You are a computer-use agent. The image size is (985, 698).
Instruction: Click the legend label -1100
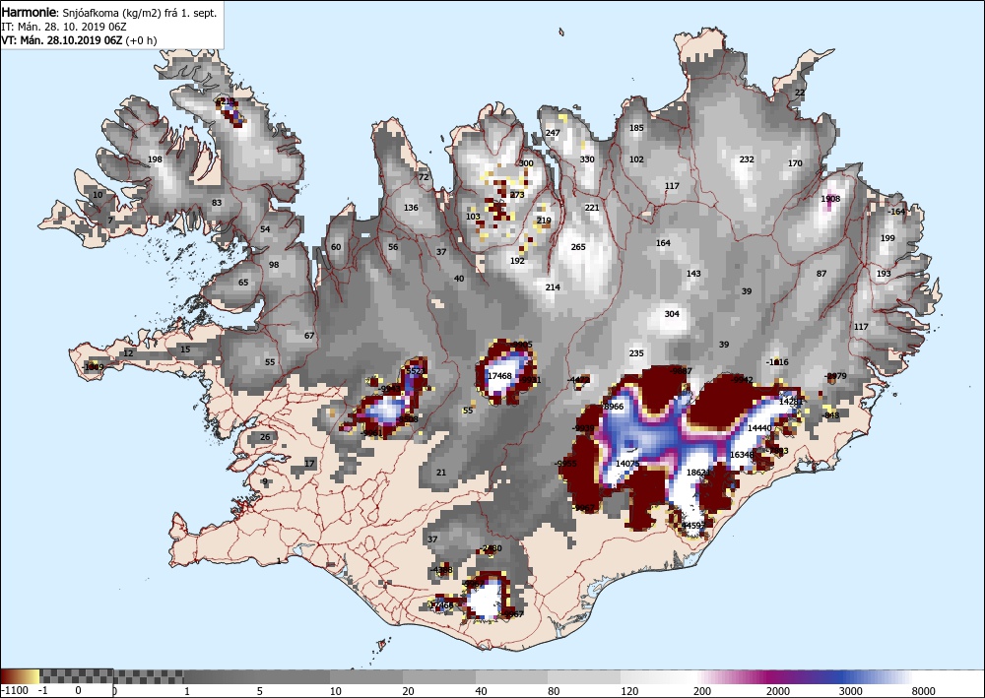15,691
